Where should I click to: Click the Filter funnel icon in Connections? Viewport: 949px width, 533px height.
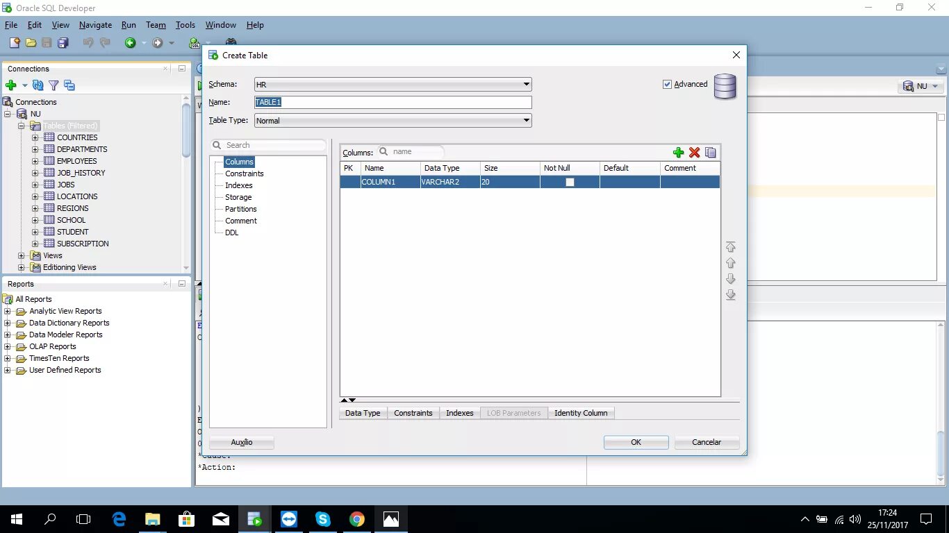coord(53,85)
